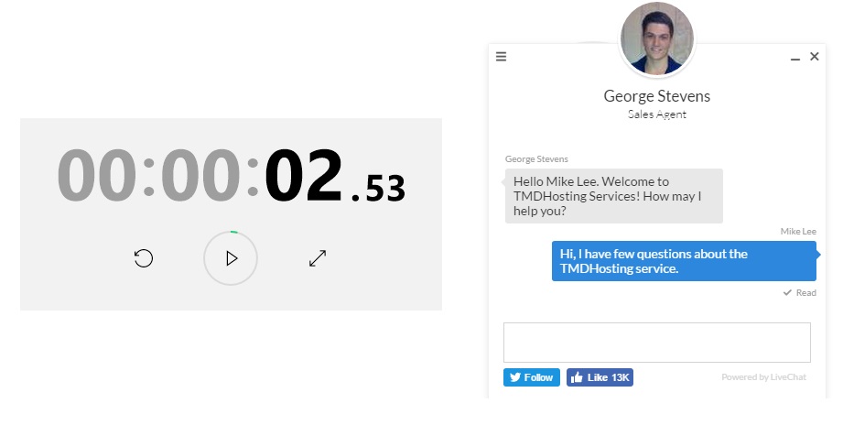This screenshot has width=843, height=425.
Task: Click the Facebook thumbs-up icon
Action: coord(577,377)
